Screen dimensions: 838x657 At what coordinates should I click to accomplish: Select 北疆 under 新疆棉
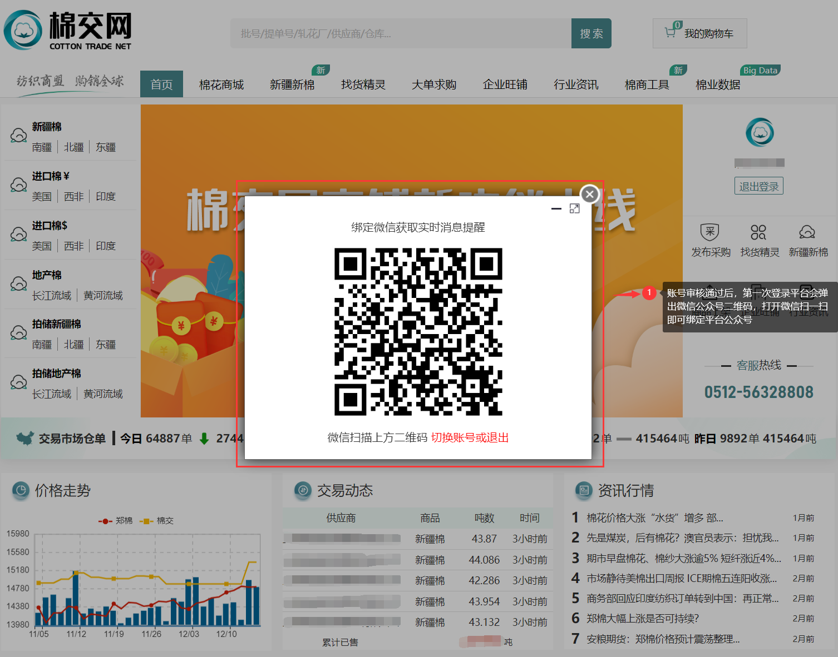[73, 147]
